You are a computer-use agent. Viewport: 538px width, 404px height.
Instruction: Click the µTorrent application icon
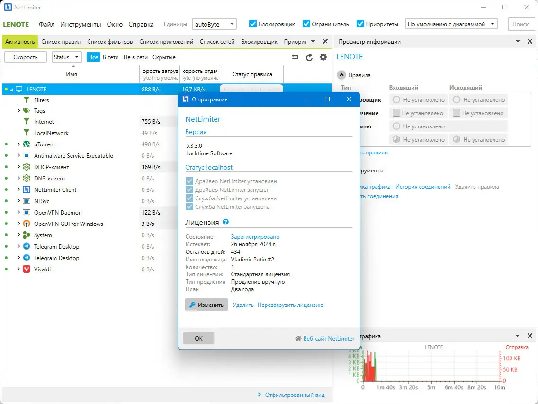click(x=27, y=144)
